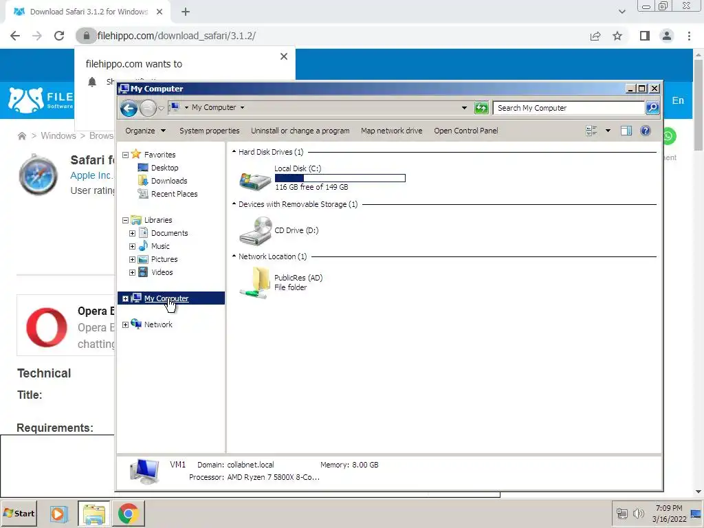The height and width of the screenshot is (528, 704).
Task: Expand the Documents library node
Action: tap(132, 234)
